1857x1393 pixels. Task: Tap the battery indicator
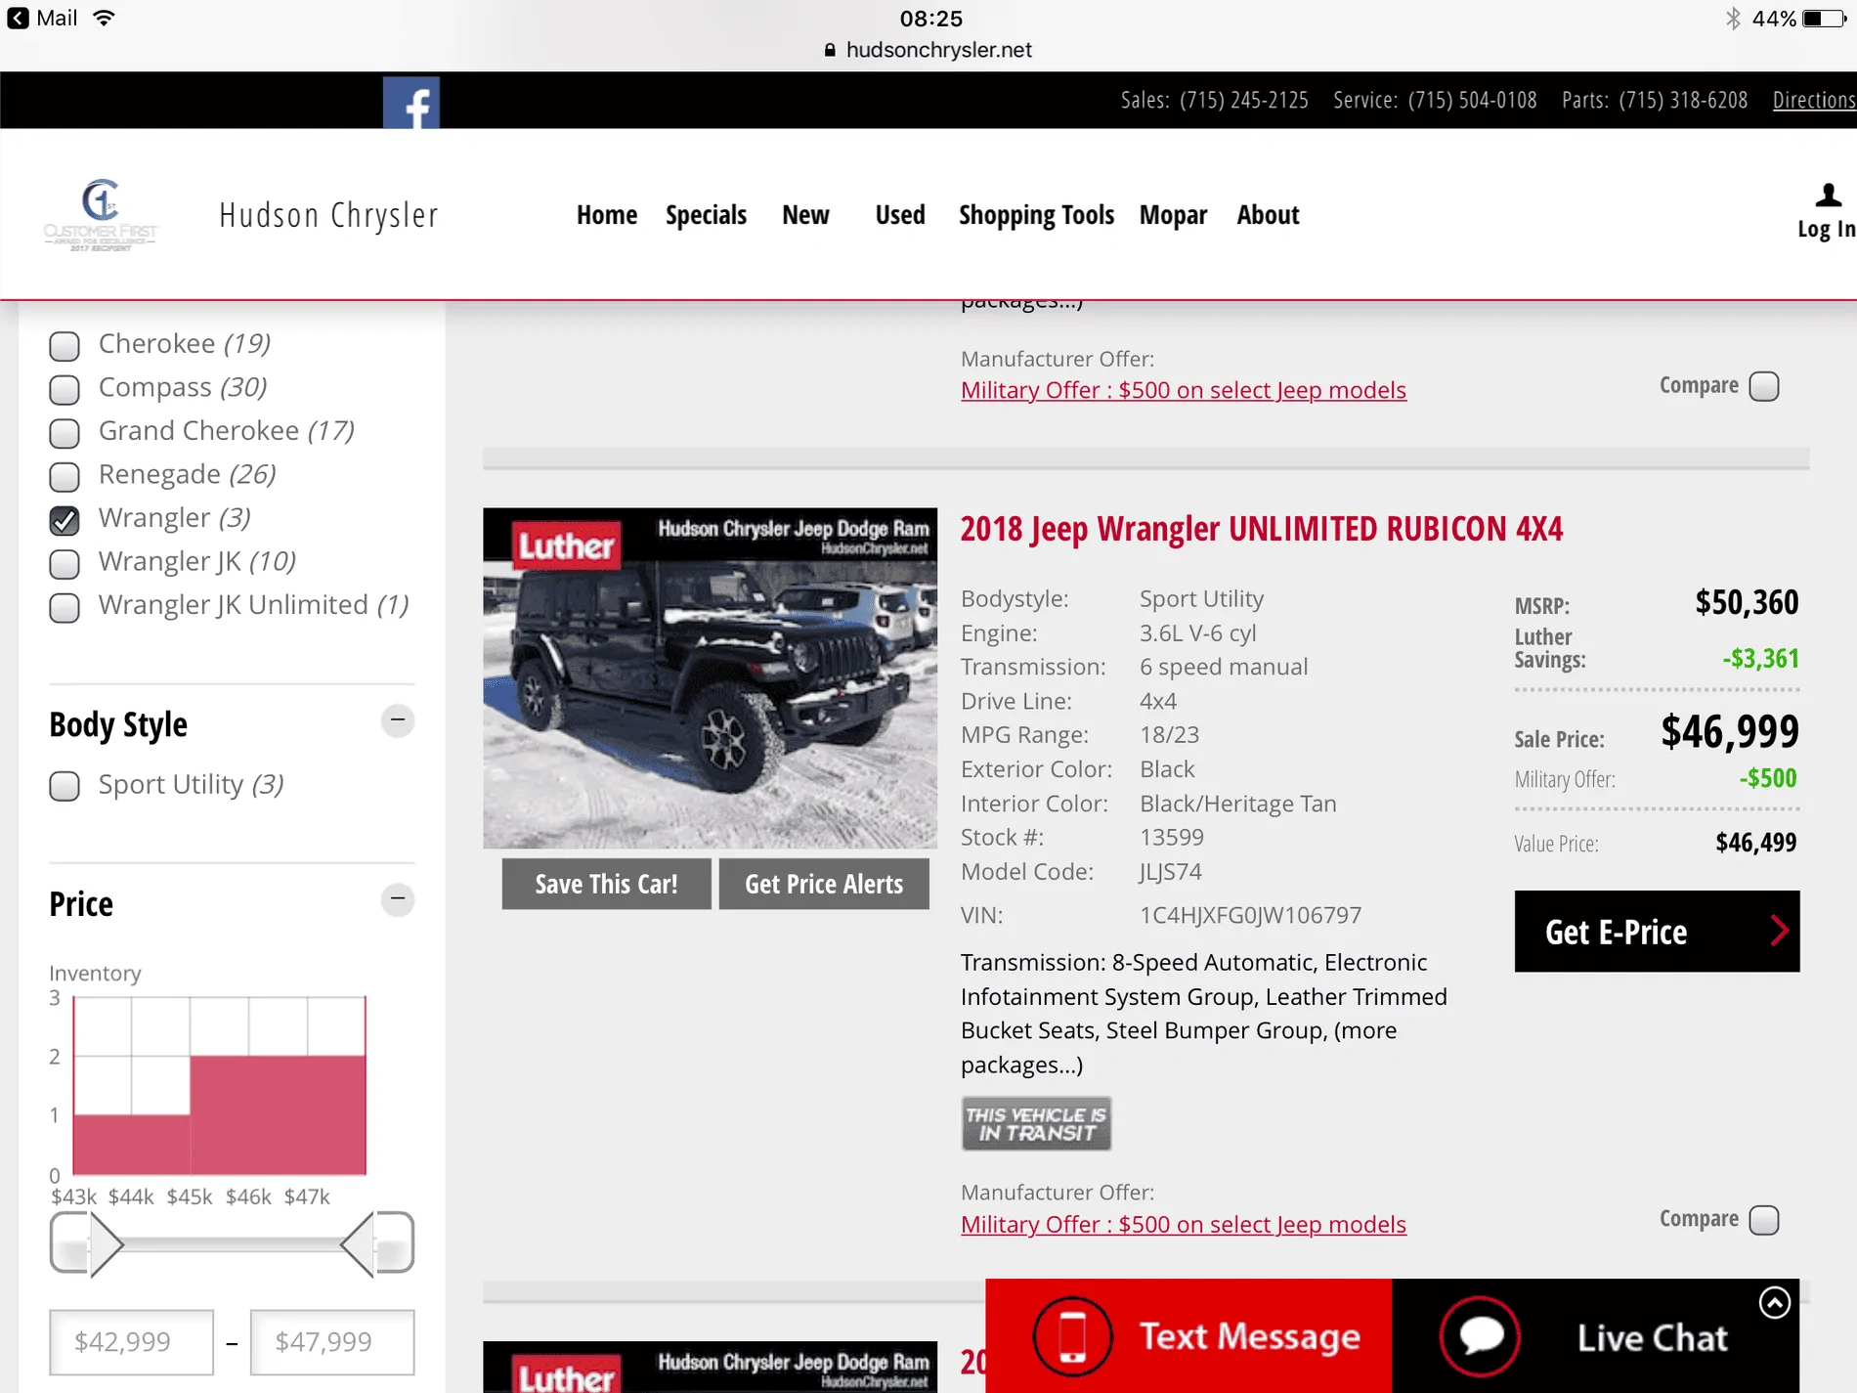tap(1824, 18)
